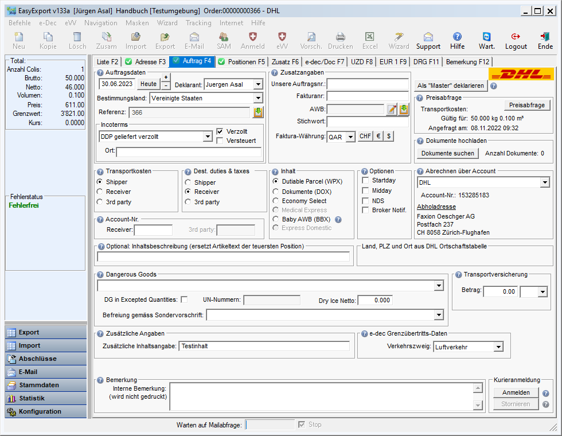The width and height of the screenshot is (562, 436).
Task: Click the edit icon next to AWB field
Action: (x=392, y=110)
